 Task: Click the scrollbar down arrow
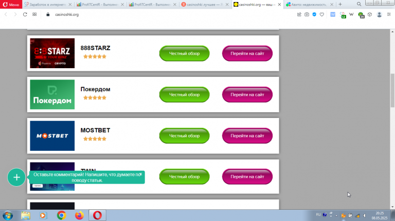coord(392,207)
